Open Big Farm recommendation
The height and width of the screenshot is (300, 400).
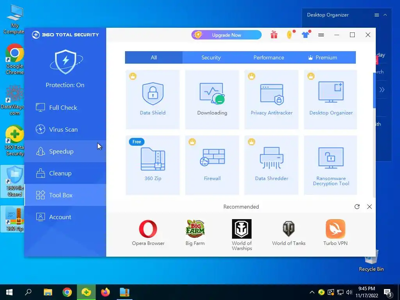click(195, 233)
